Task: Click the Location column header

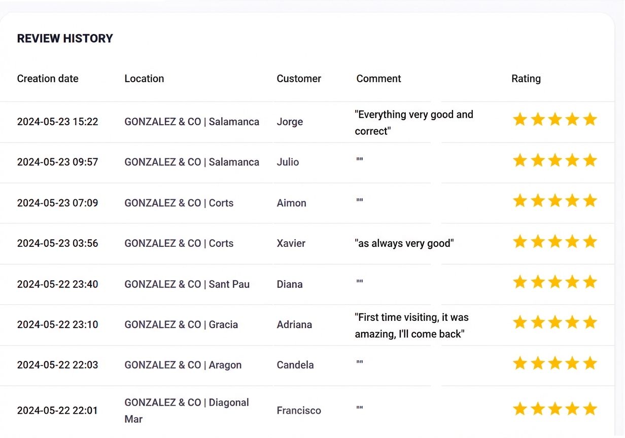Action: point(144,79)
